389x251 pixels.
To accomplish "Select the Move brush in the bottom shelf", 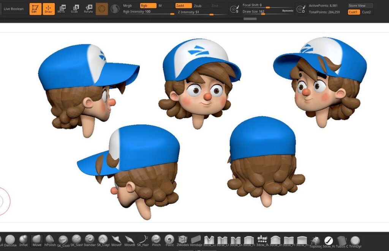I will point(37,240).
